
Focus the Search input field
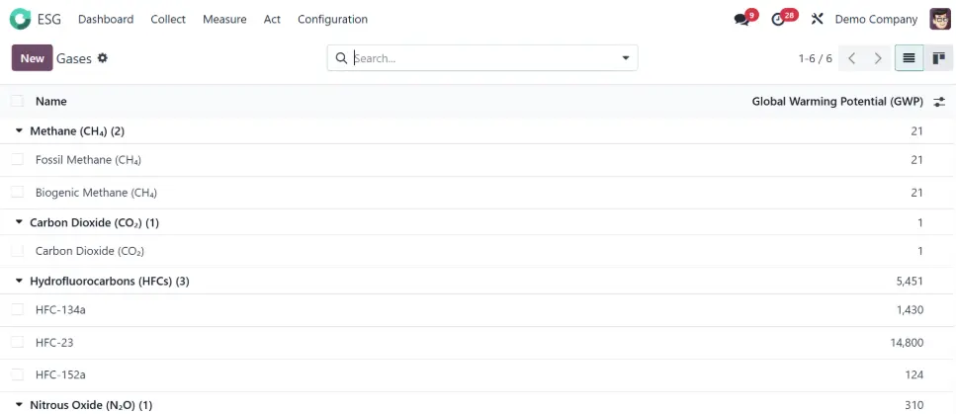click(x=484, y=58)
